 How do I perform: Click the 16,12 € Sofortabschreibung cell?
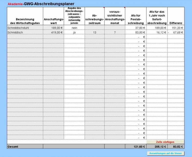pyautogui.click(x=157, y=33)
